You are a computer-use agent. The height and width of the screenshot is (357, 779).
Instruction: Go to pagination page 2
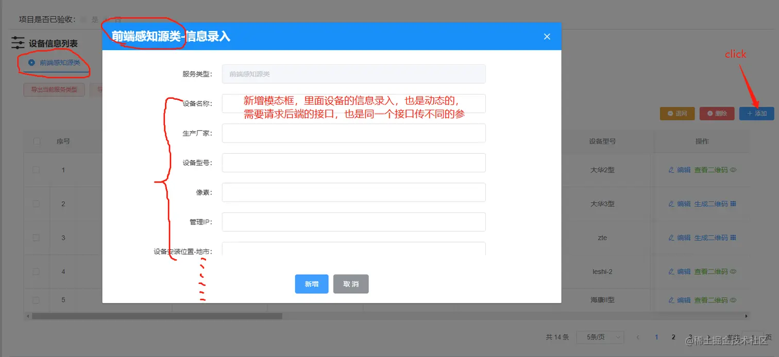click(673, 337)
